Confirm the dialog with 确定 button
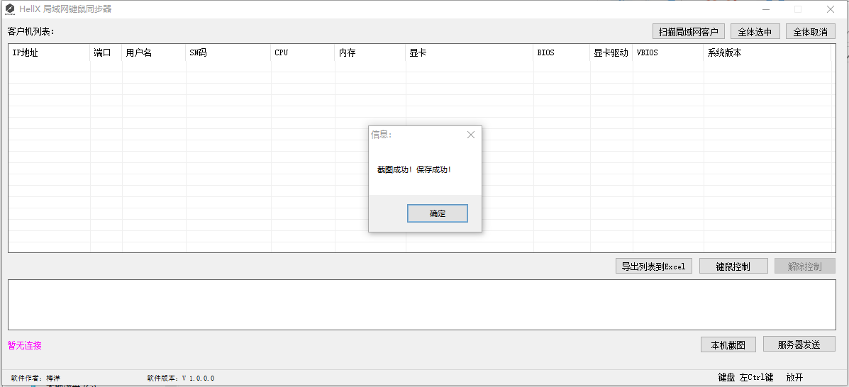Viewport: 849px width, 387px height. point(438,213)
